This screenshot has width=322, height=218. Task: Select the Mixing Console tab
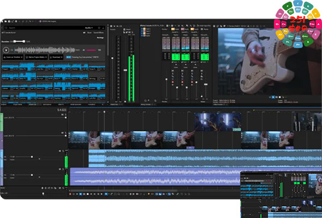(x=146, y=104)
